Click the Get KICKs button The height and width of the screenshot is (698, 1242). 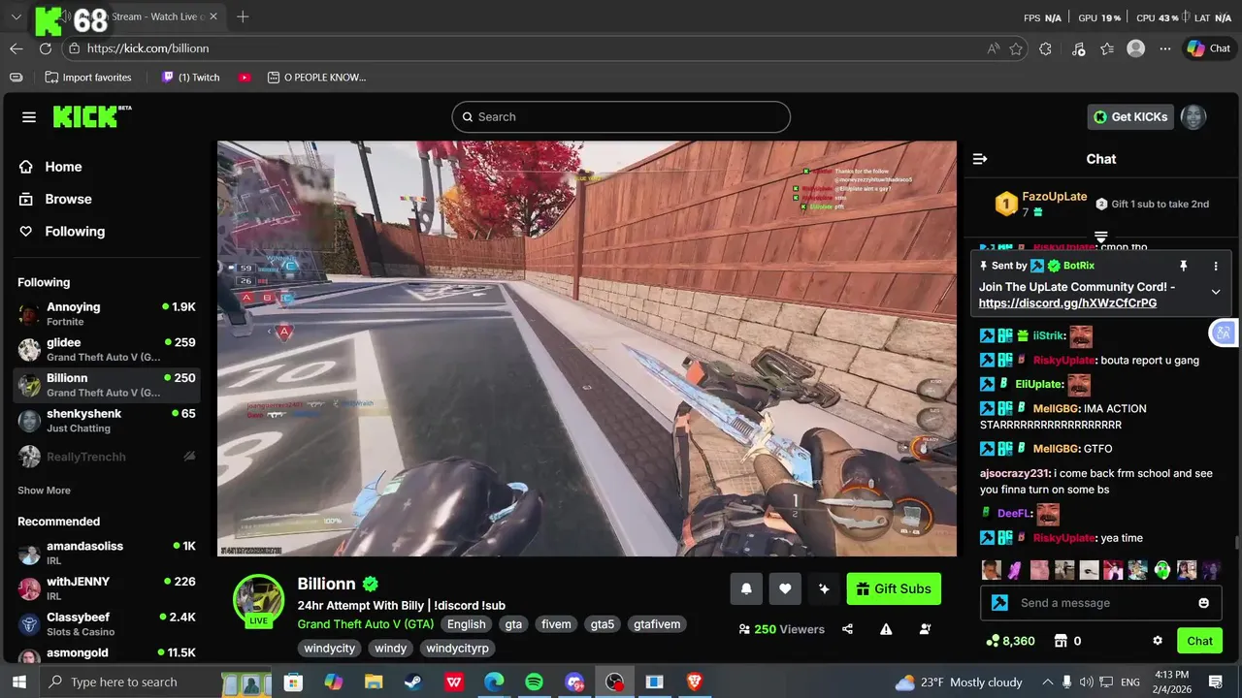1130,117
